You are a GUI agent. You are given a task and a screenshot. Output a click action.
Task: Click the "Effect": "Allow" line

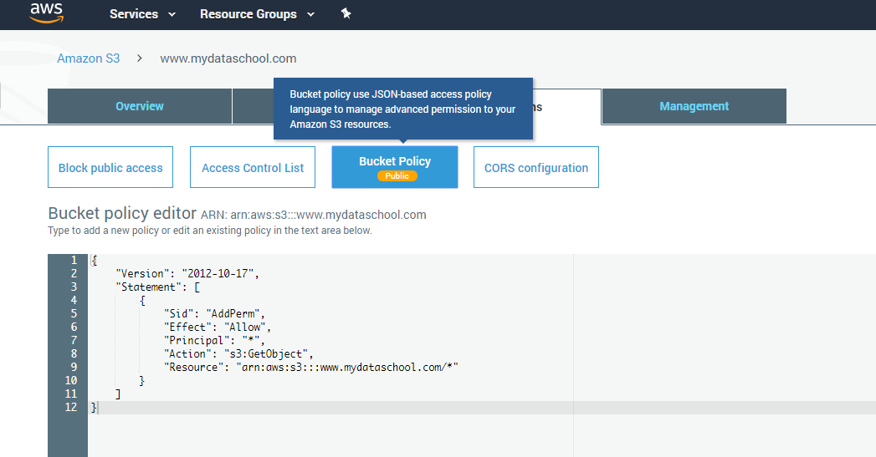(x=218, y=327)
